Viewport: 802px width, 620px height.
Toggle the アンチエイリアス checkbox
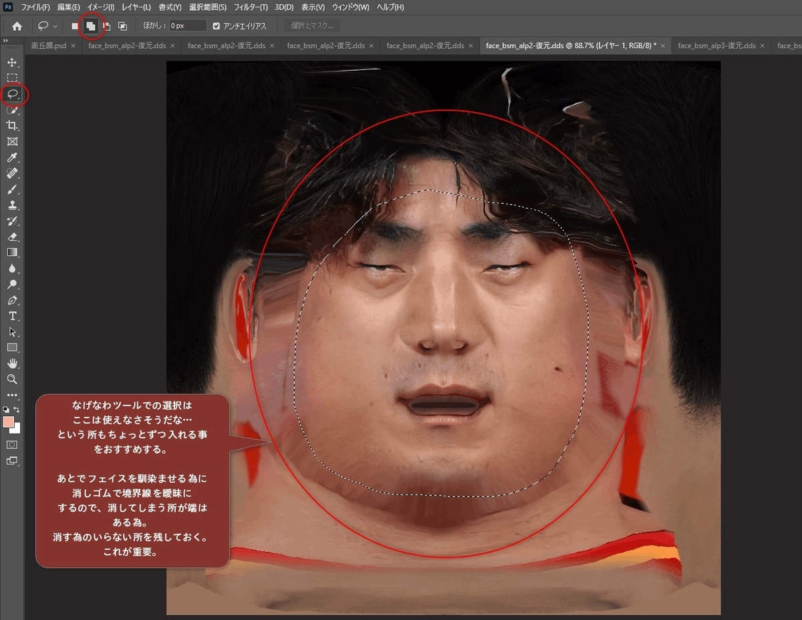[216, 26]
